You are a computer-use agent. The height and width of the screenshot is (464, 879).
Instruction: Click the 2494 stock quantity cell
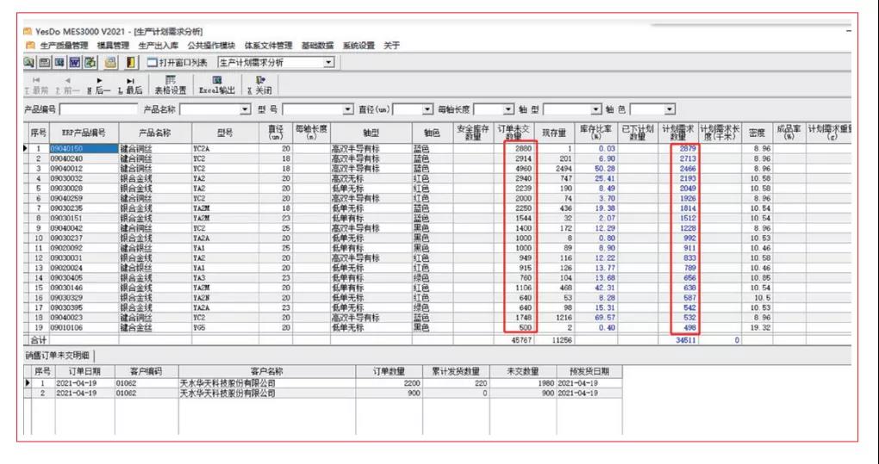click(554, 169)
